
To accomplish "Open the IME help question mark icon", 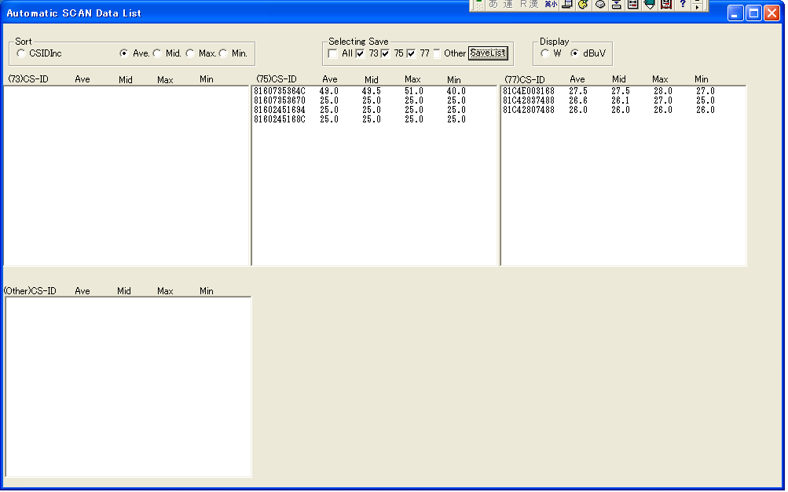I will (x=683, y=5).
